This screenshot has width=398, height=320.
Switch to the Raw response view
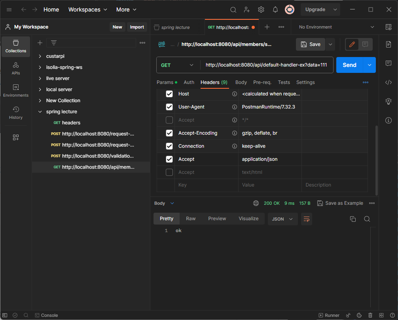191,219
